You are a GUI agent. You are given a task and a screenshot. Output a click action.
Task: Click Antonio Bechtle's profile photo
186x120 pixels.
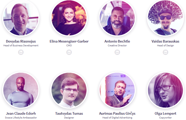(x=117, y=18)
